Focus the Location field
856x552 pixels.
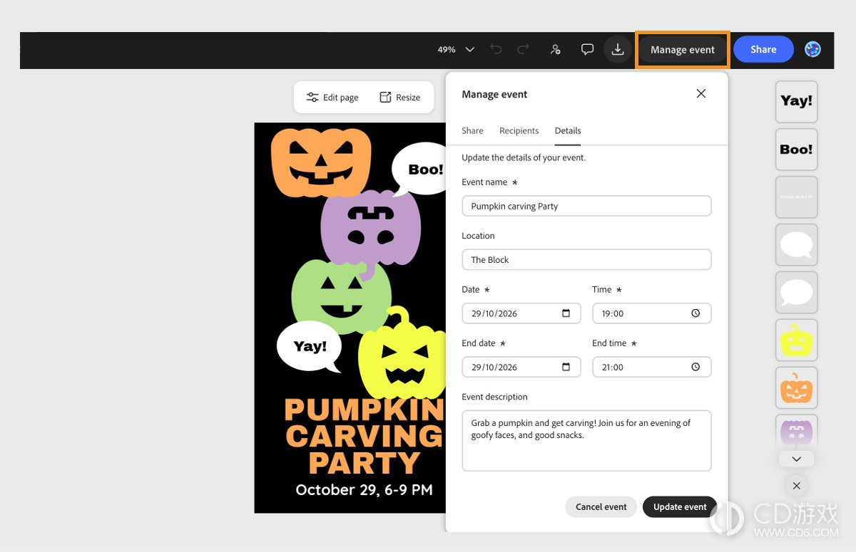click(586, 259)
